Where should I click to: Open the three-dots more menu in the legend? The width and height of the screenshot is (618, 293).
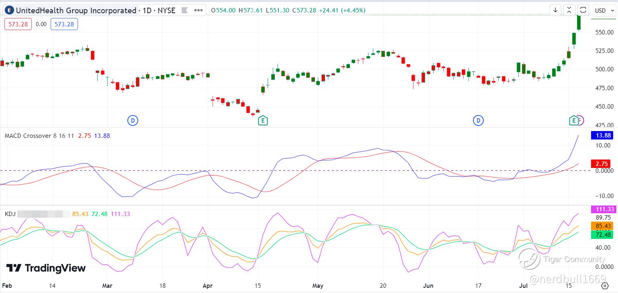click(198, 10)
